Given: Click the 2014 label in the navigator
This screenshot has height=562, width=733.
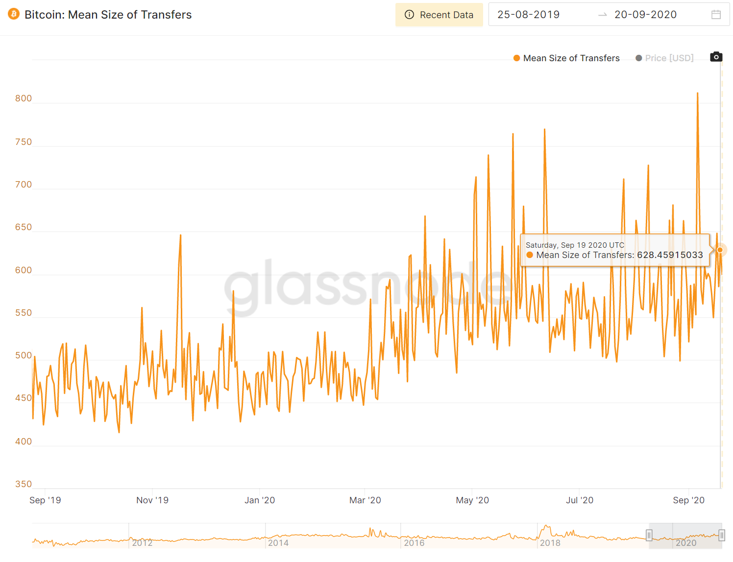Looking at the screenshot, I should (x=278, y=543).
